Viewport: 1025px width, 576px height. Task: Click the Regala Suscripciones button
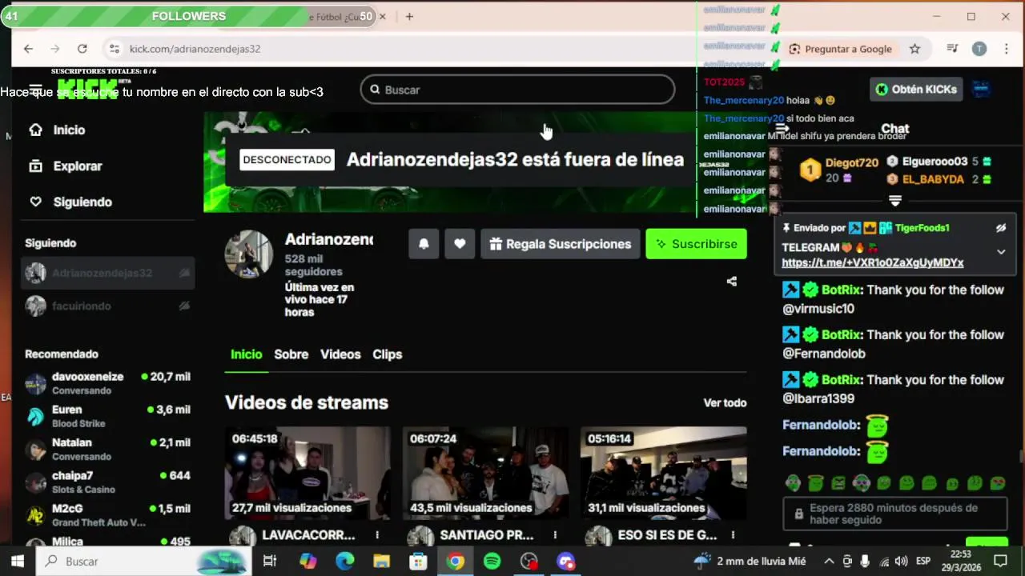click(x=560, y=244)
